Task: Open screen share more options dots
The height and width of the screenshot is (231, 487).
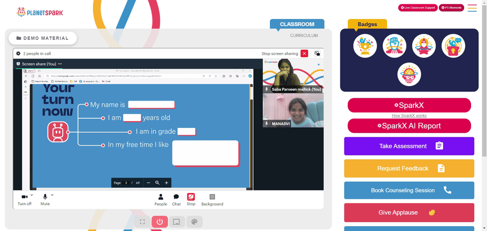Action: point(60,64)
